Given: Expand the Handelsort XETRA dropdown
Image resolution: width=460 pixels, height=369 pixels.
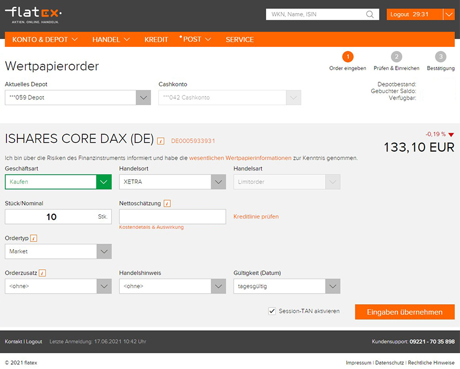Looking at the screenshot, I should (x=172, y=182).
